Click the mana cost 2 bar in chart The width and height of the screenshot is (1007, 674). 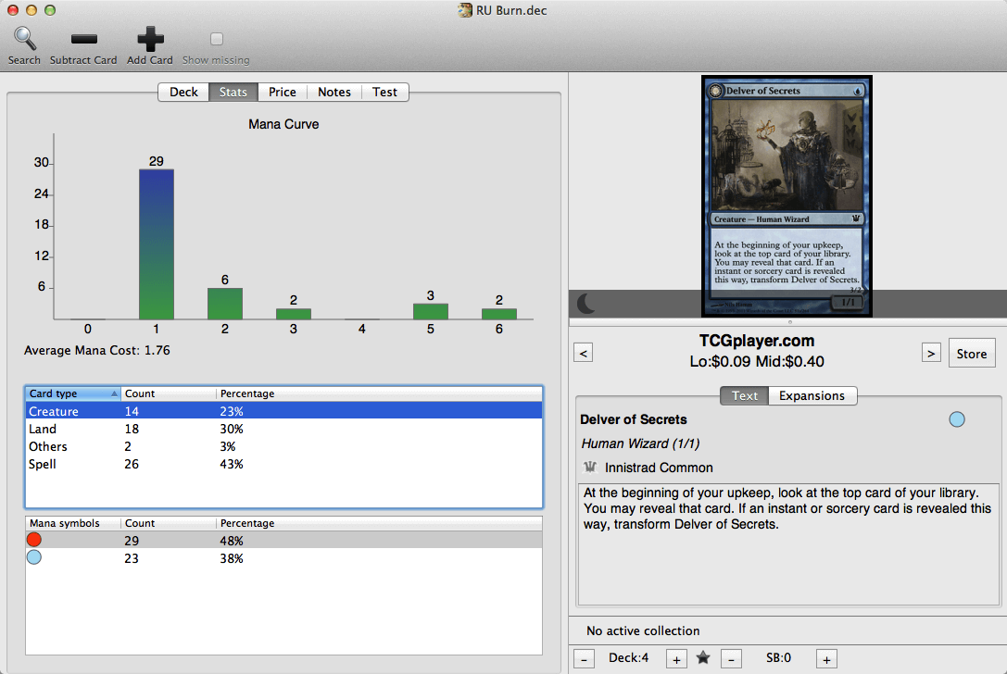pos(225,304)
